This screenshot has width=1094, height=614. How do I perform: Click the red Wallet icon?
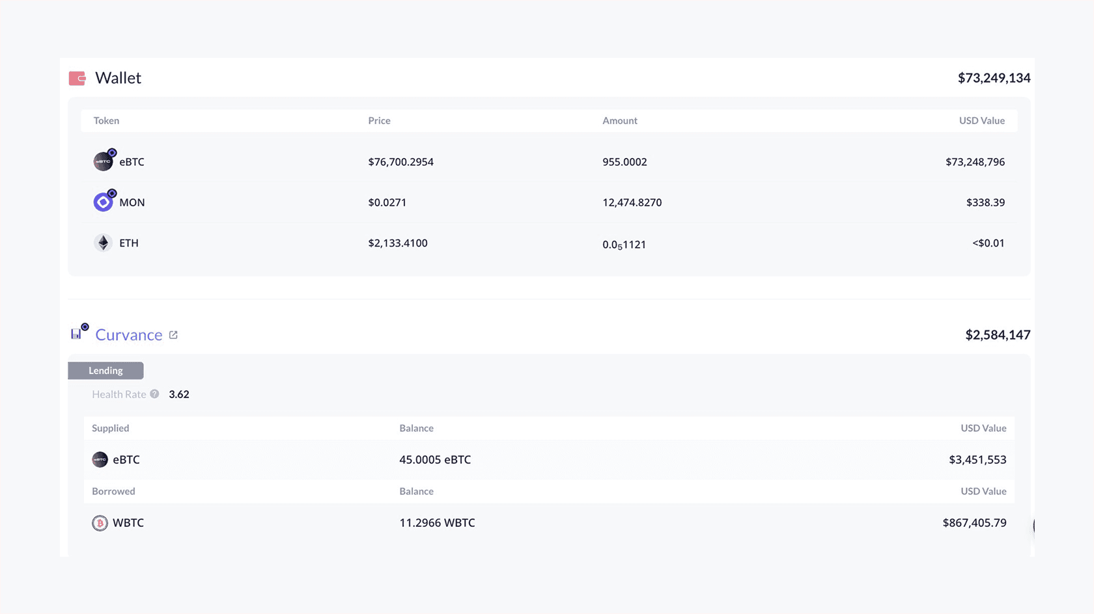[x=77, y=79]
